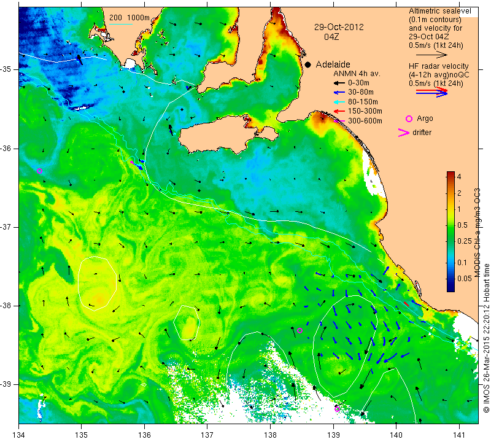The height and width of the screenshot is (442, 491).
Task: Click the small white-contoured eddy near 136.7, -38.2
Action: coord(187,323)
